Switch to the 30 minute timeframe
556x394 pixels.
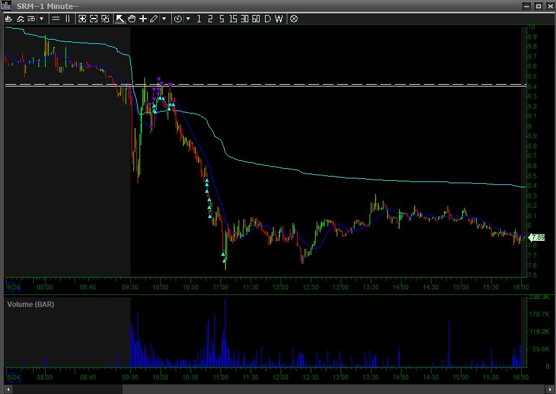245,19
